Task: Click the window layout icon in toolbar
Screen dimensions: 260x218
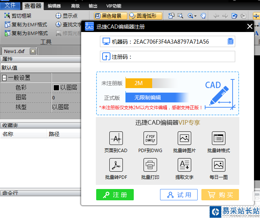Action: click(x=171, y=16)
